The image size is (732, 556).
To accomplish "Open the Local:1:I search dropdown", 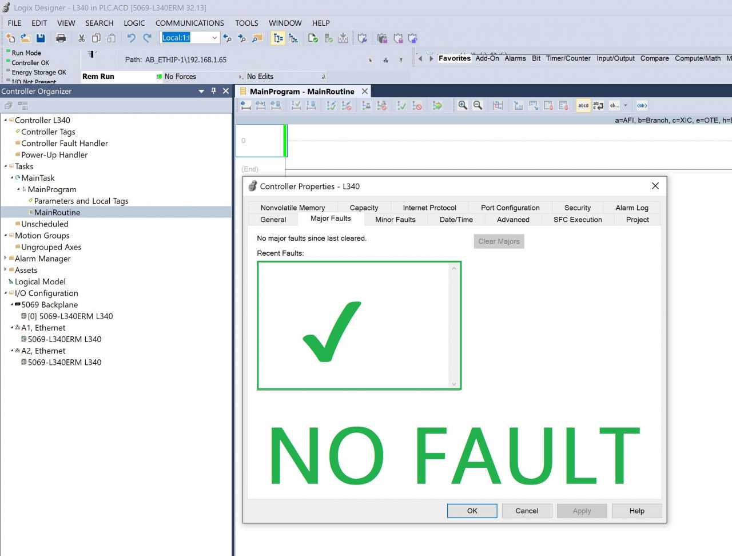I will [x=214, y=38].
